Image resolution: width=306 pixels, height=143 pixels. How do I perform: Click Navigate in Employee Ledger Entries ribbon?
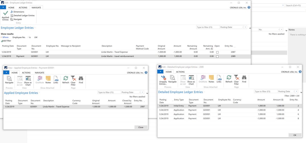pyautogui.click(x=16, y=19)
